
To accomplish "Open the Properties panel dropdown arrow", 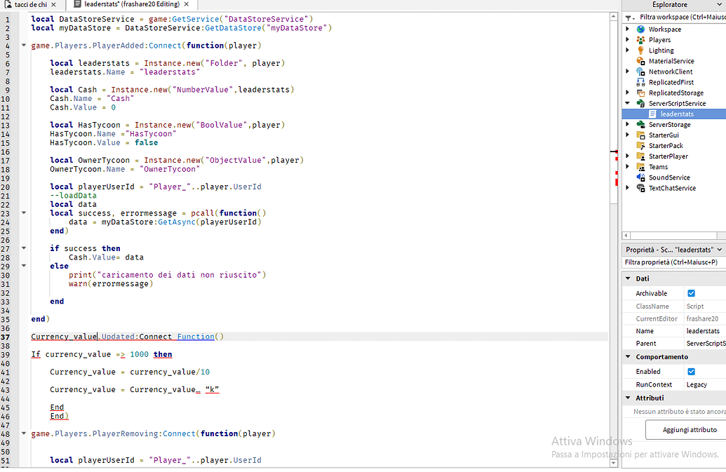I will click(720, 250).
